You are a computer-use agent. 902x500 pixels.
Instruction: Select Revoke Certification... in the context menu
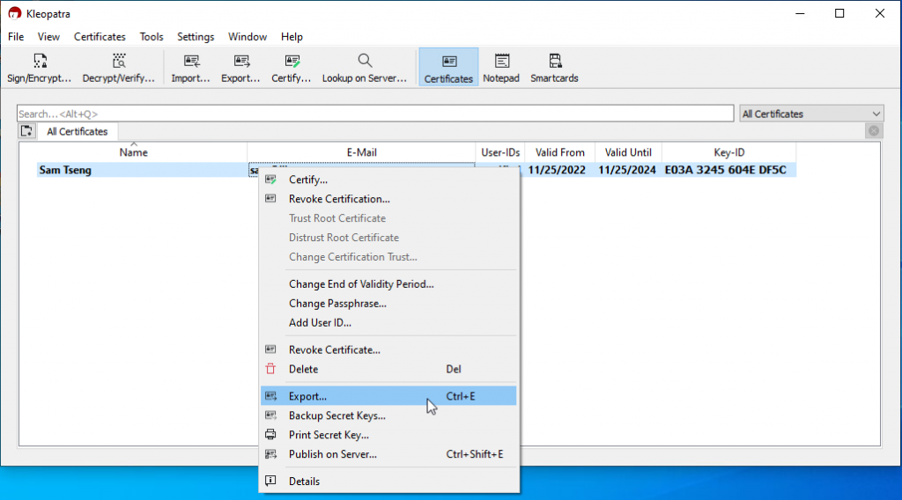click(388, 199)
